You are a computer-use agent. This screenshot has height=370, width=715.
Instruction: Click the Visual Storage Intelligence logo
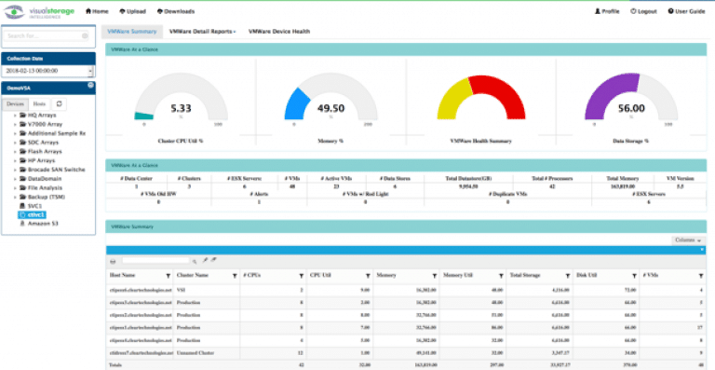point(39,11)
